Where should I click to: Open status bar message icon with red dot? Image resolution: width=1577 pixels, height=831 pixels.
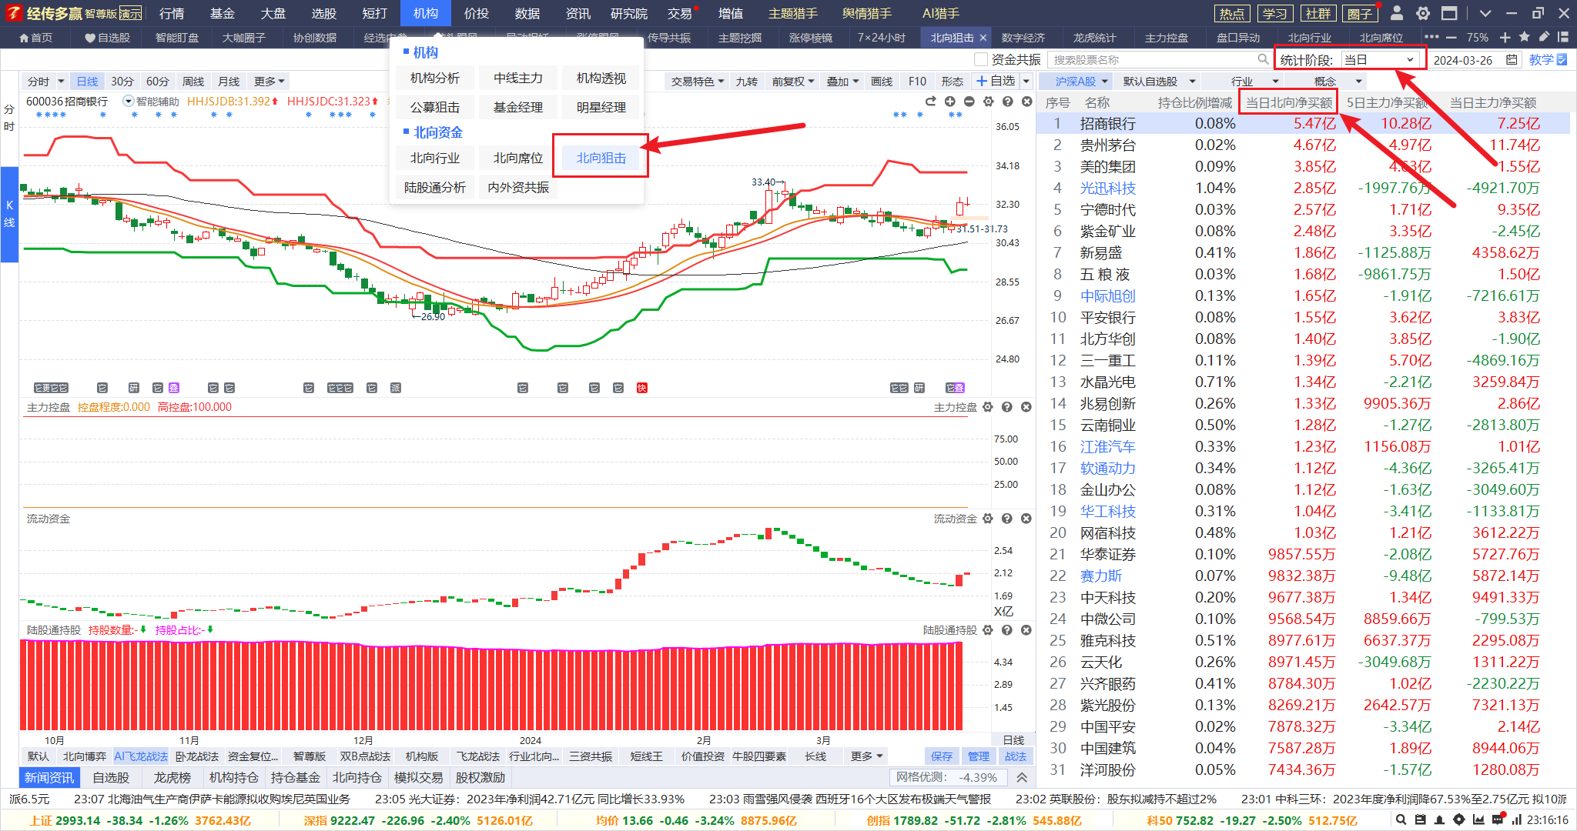click(x=1498, y=819)
